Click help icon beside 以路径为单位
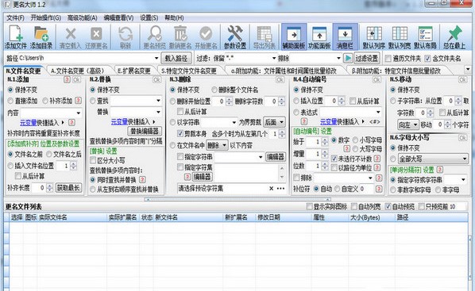 tap(377, 167)
